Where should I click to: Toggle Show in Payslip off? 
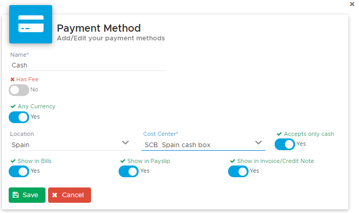click(128, 172)
